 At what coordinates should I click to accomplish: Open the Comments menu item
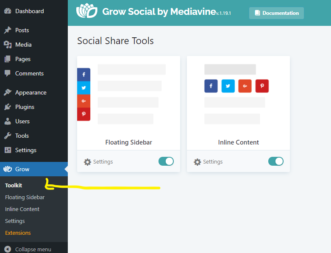coord(34,73)
